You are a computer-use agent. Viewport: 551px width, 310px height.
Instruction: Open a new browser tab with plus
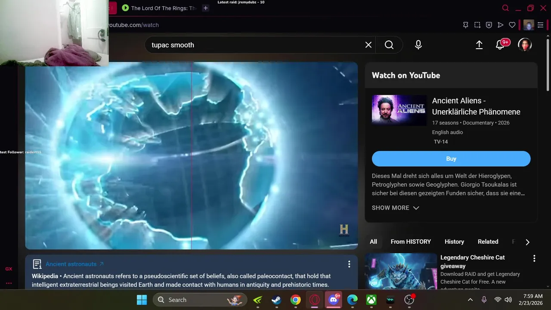coord(206,8)
